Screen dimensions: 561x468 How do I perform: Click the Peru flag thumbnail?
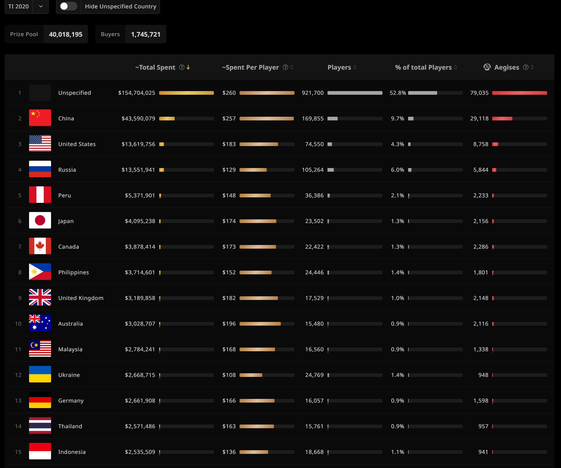40,195
